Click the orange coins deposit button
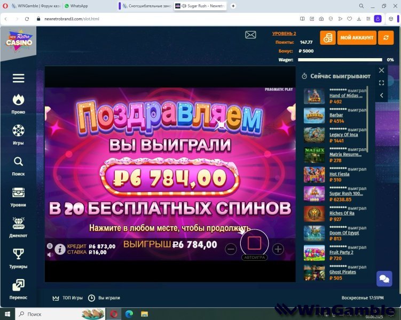 pos(328,37)
